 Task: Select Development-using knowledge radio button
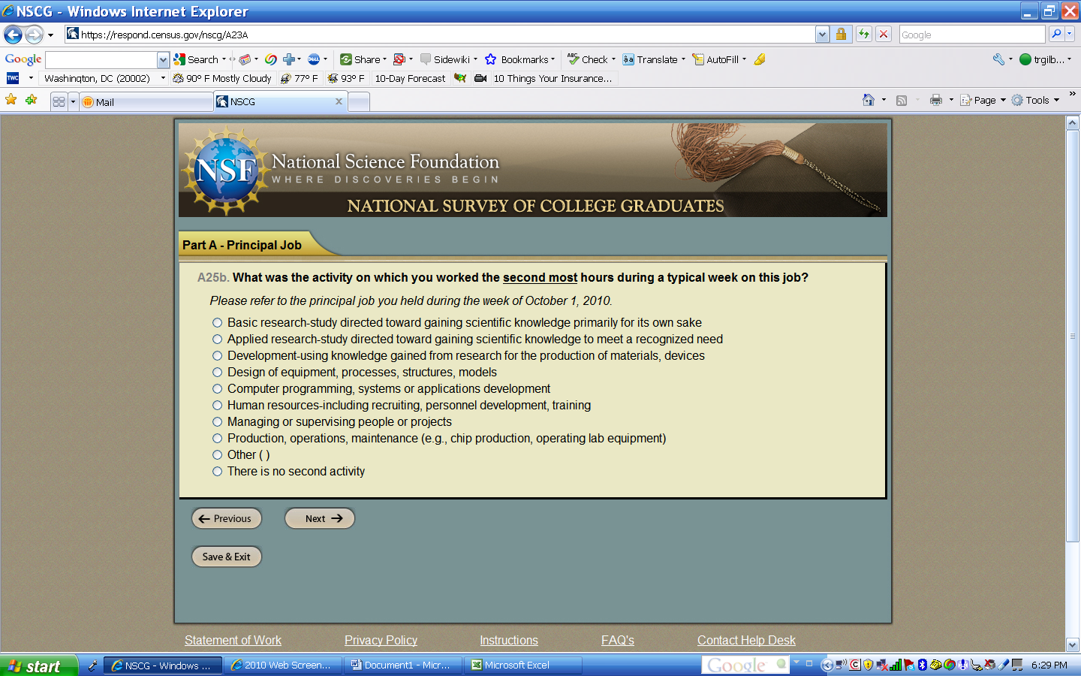(217, 356)
